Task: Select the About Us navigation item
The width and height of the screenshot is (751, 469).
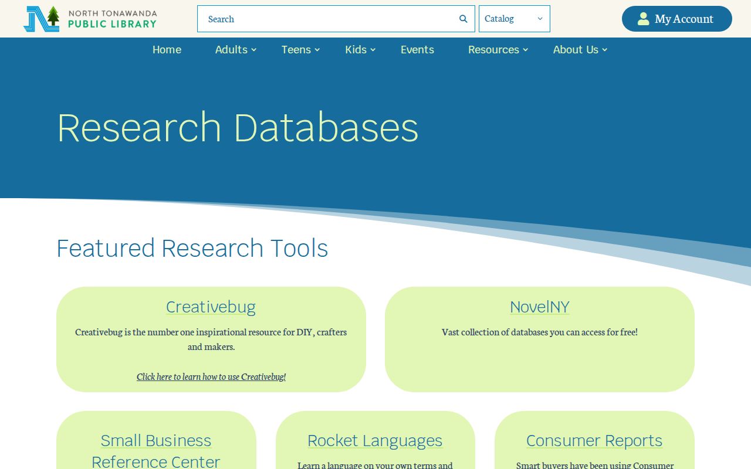Action: tap(576, 50)
